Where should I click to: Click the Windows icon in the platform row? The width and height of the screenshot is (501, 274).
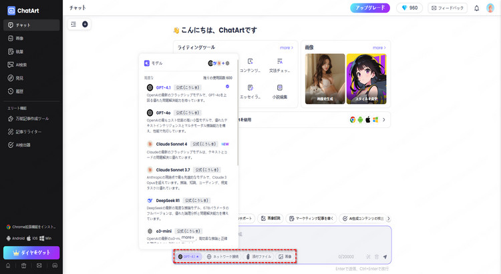[x=375, y=120]
